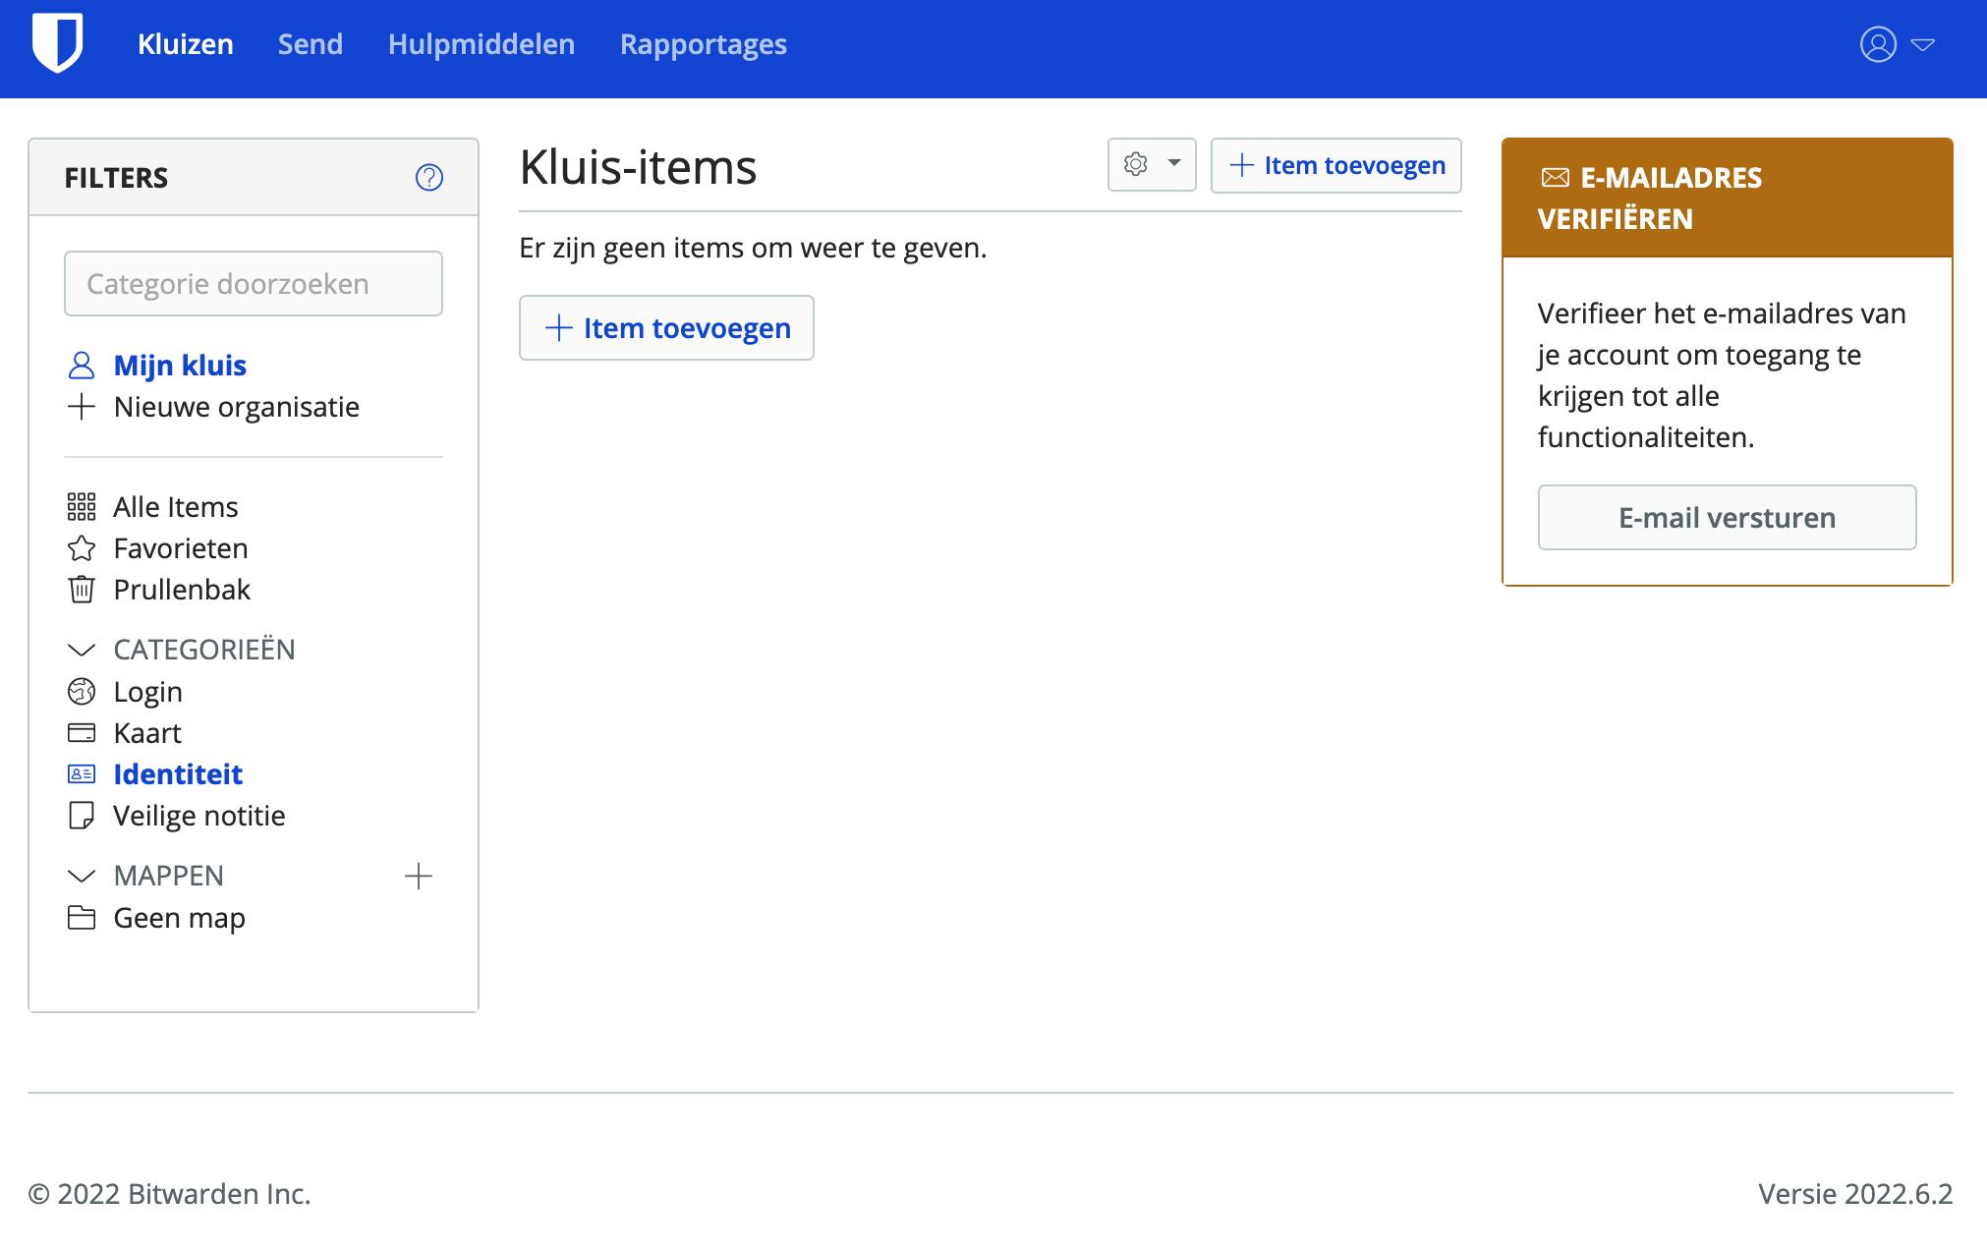The width and height of the screenshot is (1987, 1252).
Task: Collapse the CATEGORIEËN section
Action: pos(82,650)
